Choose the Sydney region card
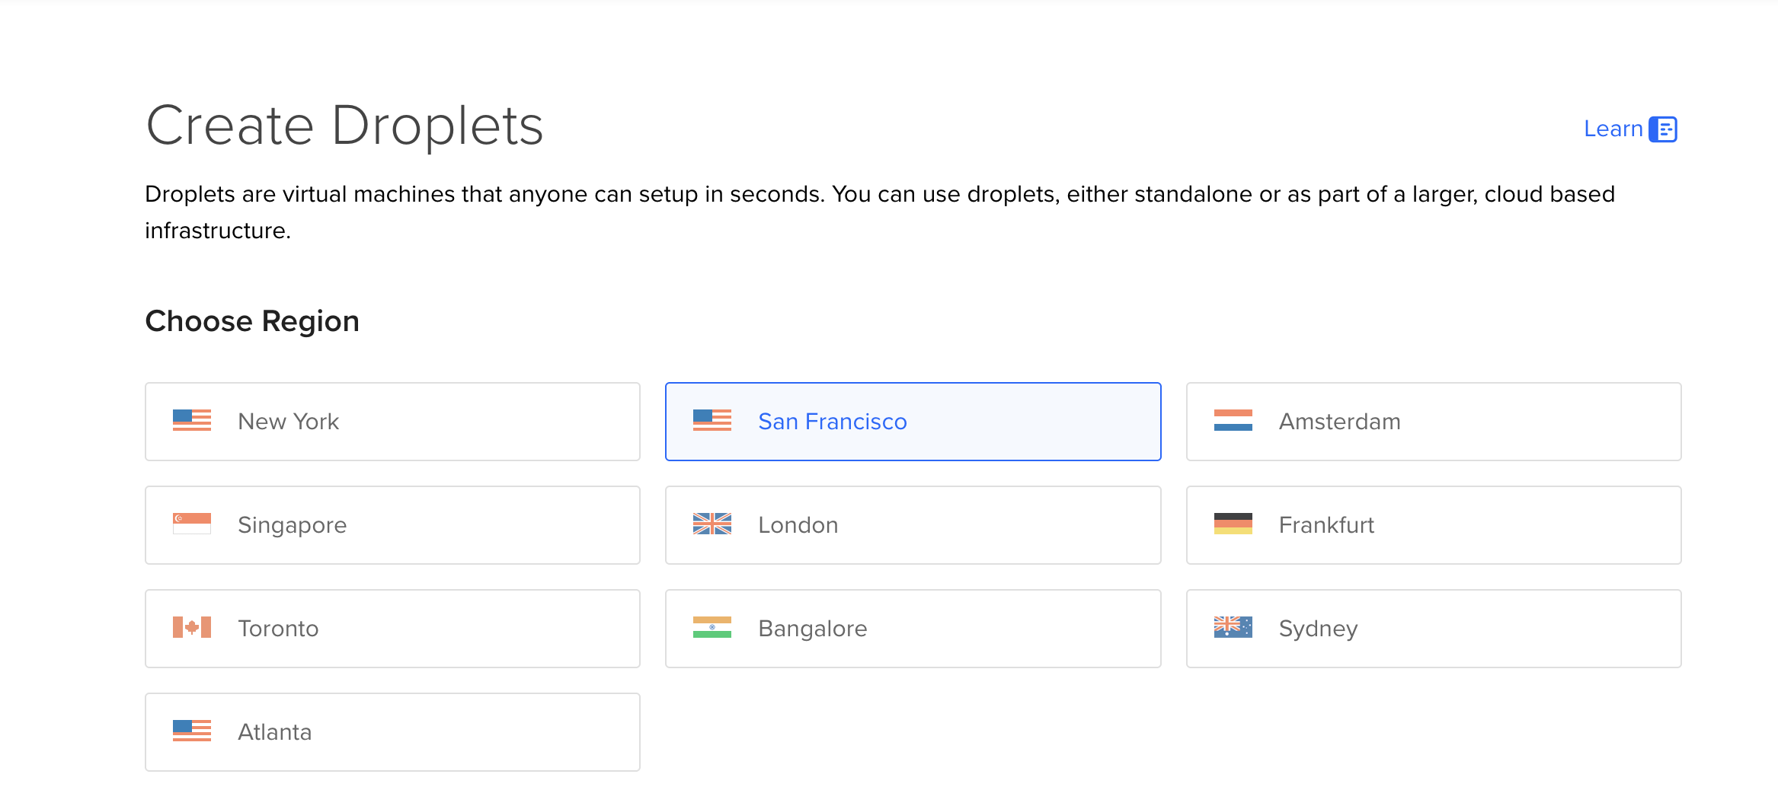The height and width of the screenshot is (790, 1778). pyautogui.click(x=1434, y=629)
